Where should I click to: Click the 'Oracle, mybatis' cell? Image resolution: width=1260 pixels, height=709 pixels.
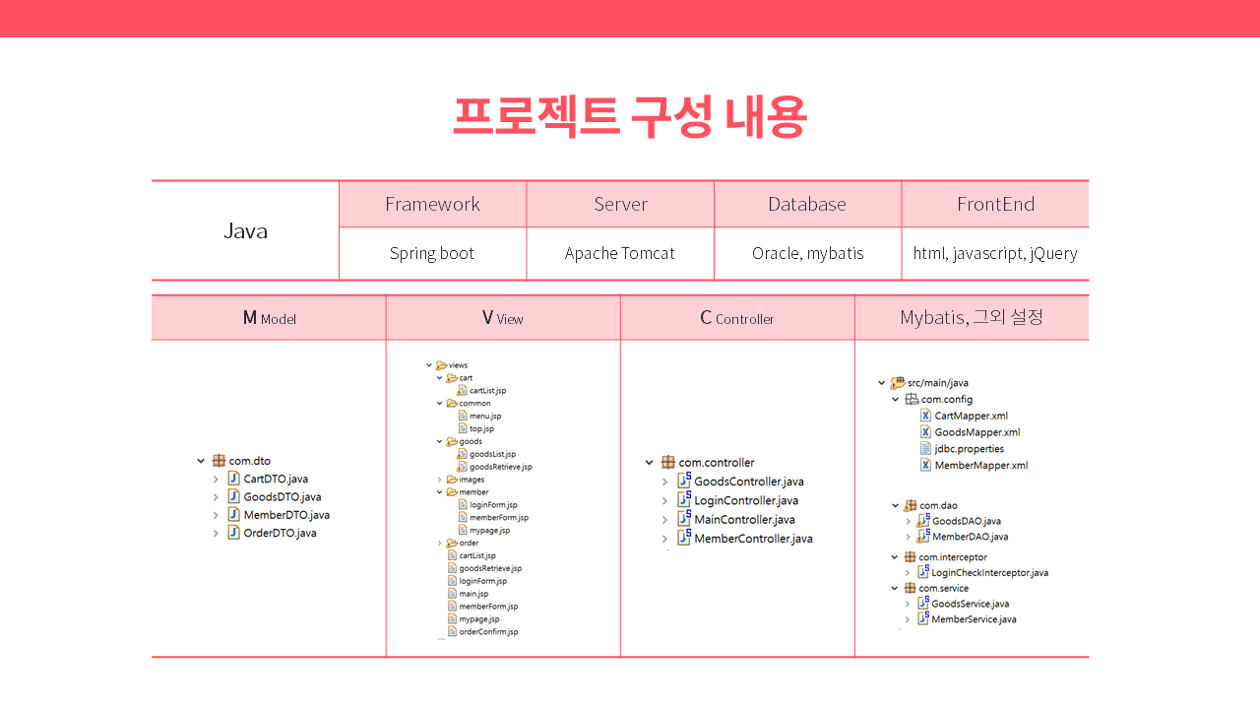click(x=807, y=253)
